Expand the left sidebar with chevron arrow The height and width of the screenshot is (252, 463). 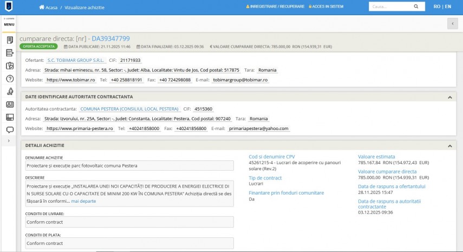click(9, 141)
